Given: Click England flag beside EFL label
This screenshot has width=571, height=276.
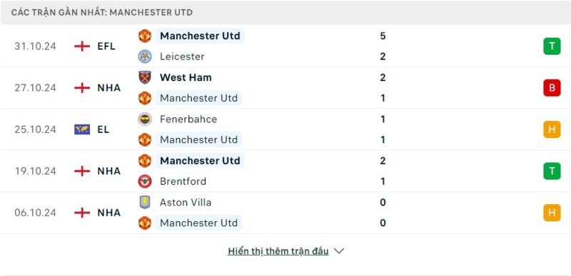Looking at the screenshot, I should coord(82,46).
